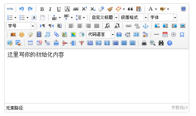Toggle italic formatting
Image resolution: width=196 pixels, height=116 pixels.
coord(50,9)
